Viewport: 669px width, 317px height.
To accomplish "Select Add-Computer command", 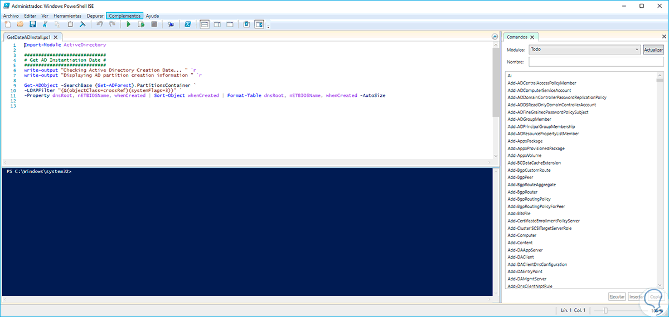I will coord(522,235).
